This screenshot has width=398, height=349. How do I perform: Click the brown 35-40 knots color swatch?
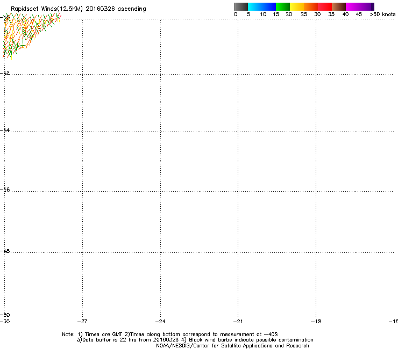pos(339,6)
